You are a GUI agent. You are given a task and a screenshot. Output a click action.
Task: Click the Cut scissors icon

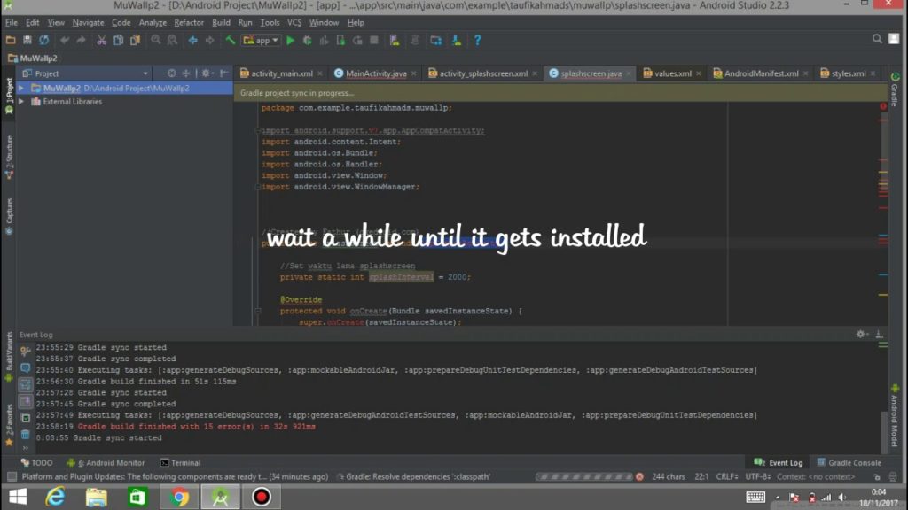101,40
